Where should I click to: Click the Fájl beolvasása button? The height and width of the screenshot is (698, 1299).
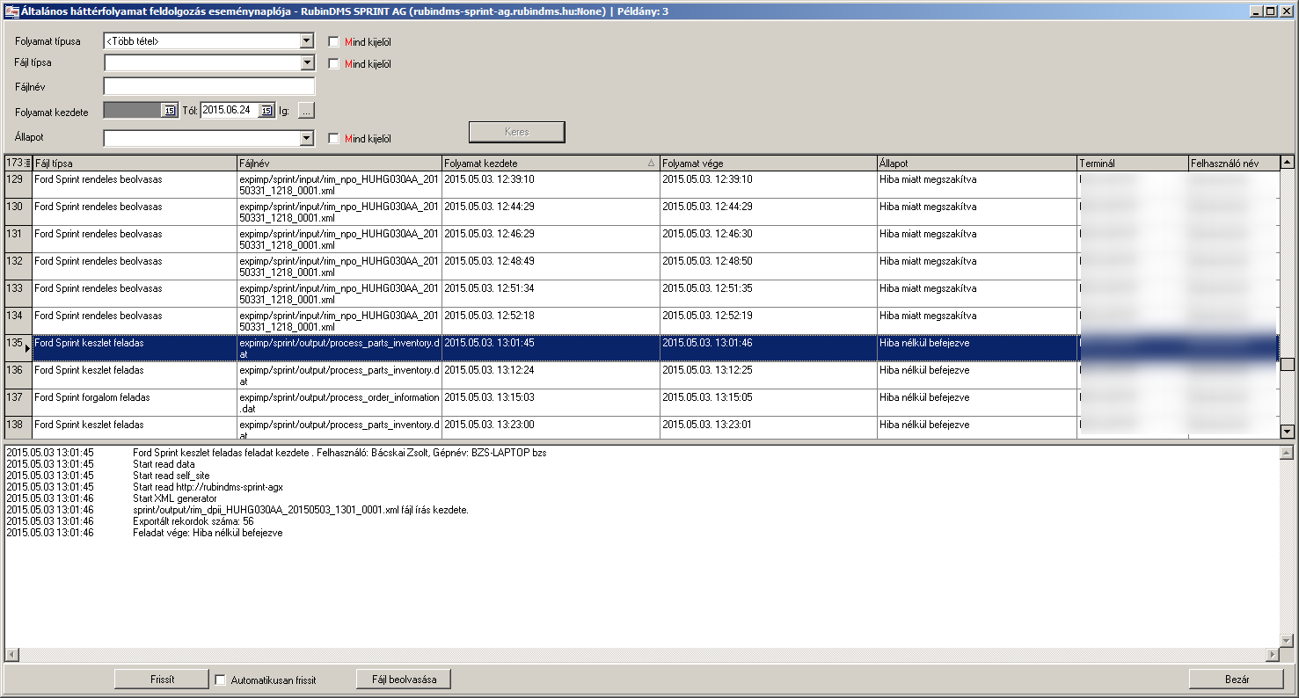point(404,680)
